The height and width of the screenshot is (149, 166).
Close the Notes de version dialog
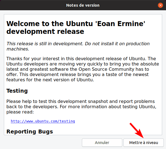(x=160, y=5)
